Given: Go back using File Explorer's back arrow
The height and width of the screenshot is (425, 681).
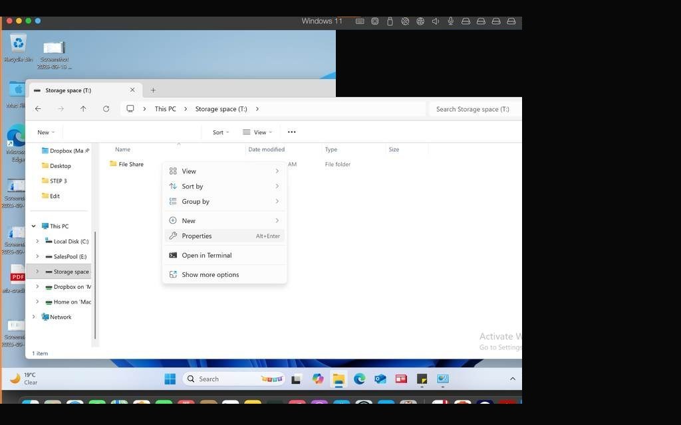Looking at the screenshot, I should click(x=38, y=109).
